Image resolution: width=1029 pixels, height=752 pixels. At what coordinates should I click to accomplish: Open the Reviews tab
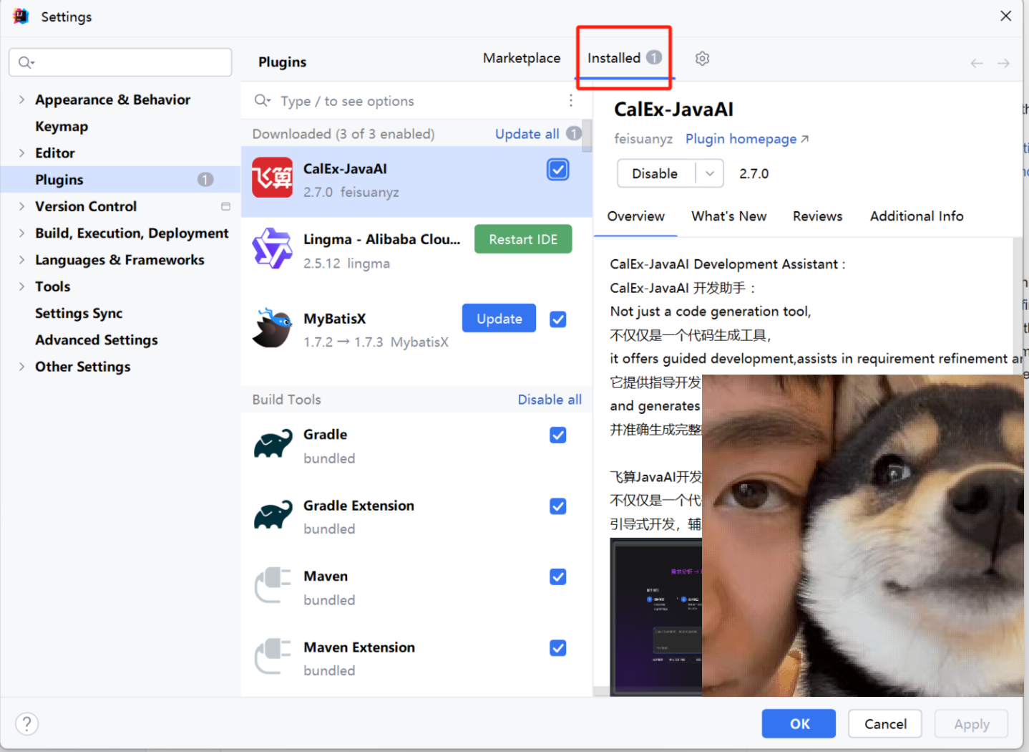[x=817, y=216]
